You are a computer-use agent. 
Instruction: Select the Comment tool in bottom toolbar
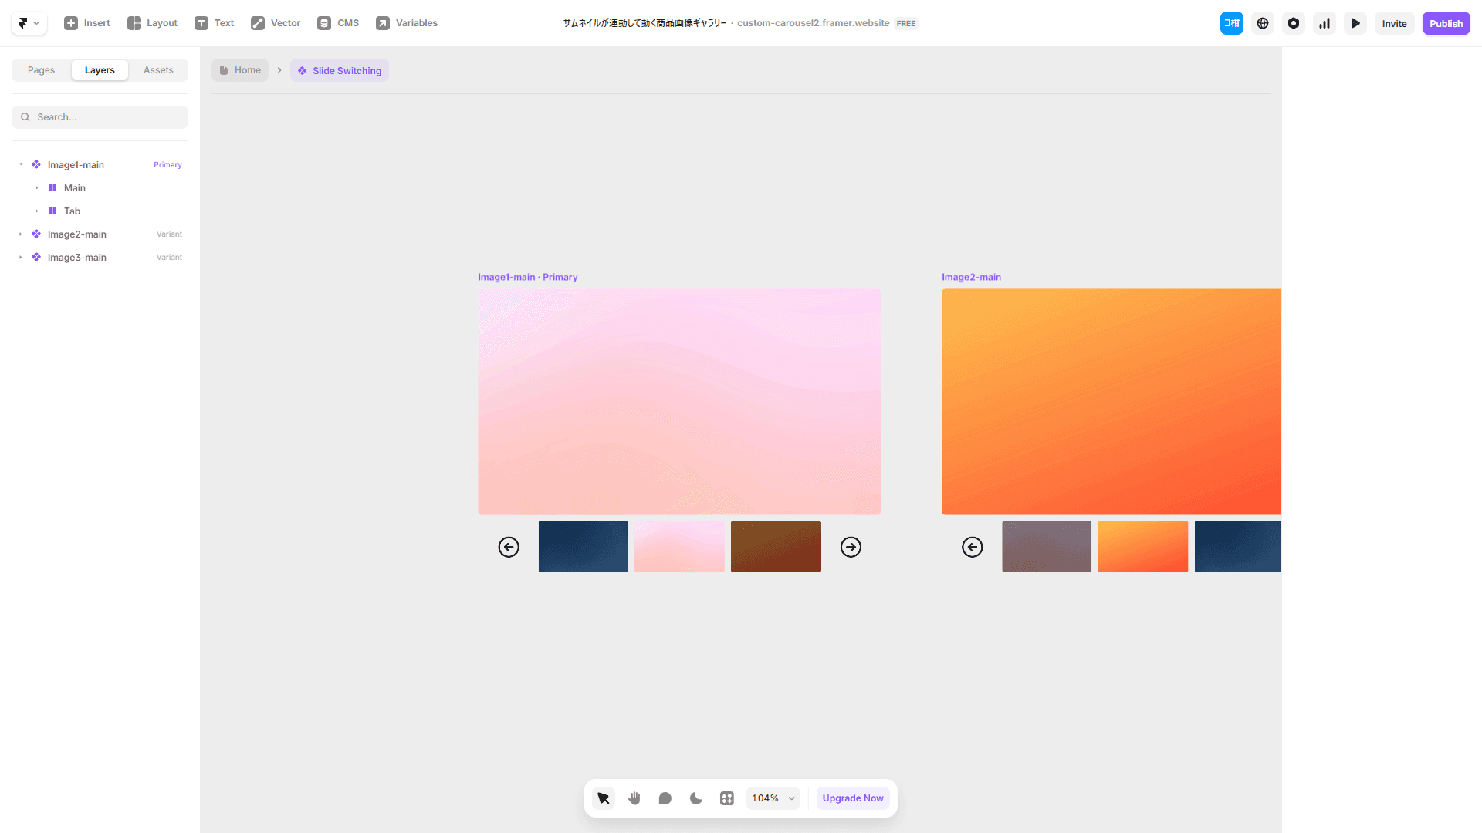[665, 798]
